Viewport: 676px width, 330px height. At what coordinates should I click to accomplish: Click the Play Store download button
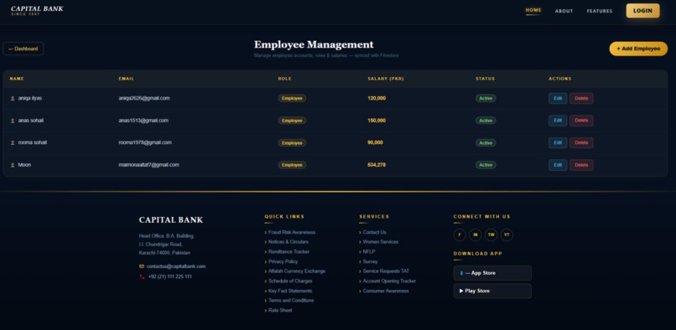[492, 291]
